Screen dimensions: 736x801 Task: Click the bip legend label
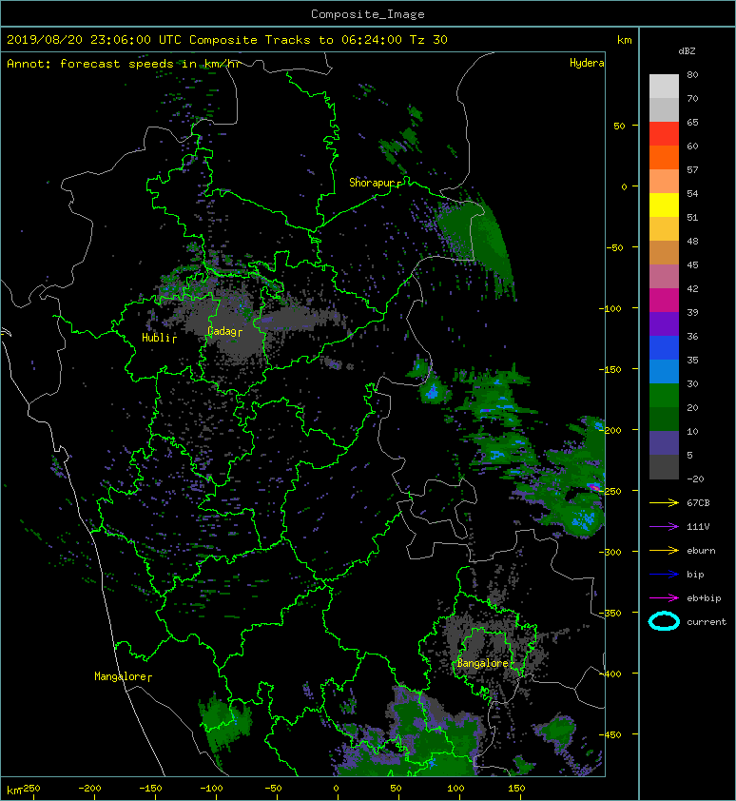(x=695, y=575)
